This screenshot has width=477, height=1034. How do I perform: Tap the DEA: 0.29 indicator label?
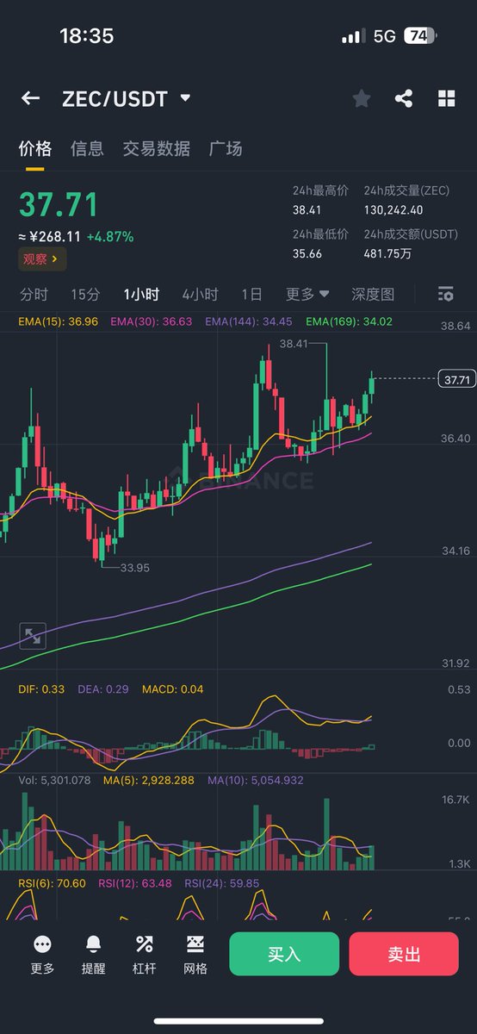click(102, 689)
